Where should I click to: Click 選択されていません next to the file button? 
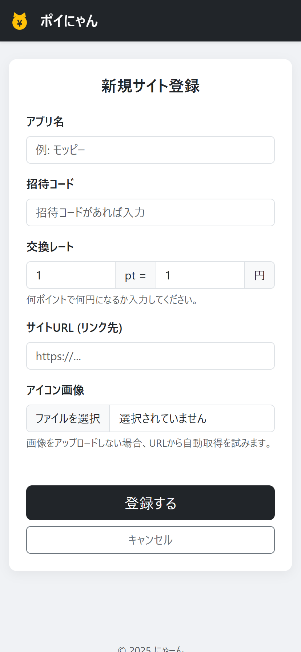162,418
